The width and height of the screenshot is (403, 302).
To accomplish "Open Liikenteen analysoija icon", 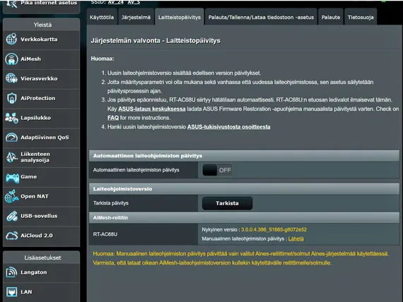I will point(11,157).
